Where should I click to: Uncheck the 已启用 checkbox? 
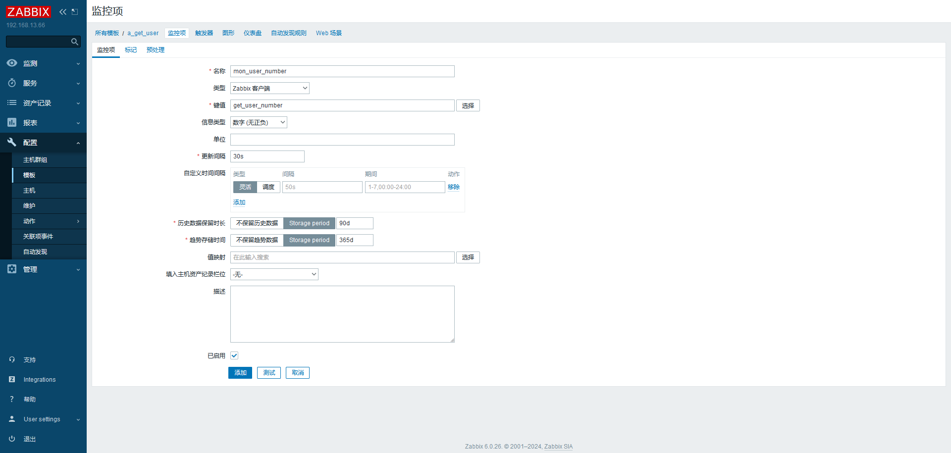pos(234,355)
